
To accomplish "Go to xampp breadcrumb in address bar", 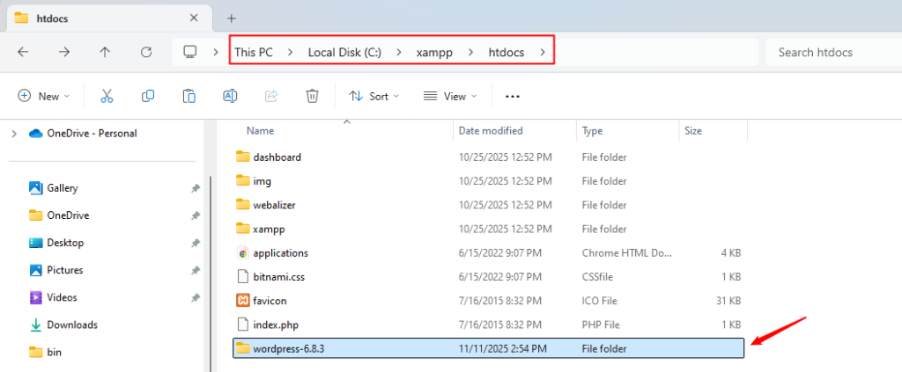I will [434, 52].
